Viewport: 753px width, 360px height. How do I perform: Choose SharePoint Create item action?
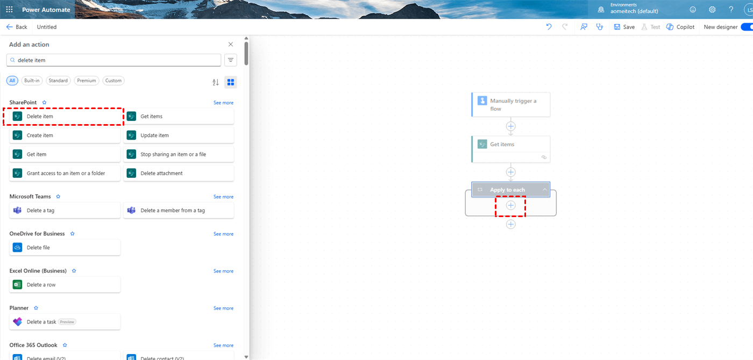65,135
